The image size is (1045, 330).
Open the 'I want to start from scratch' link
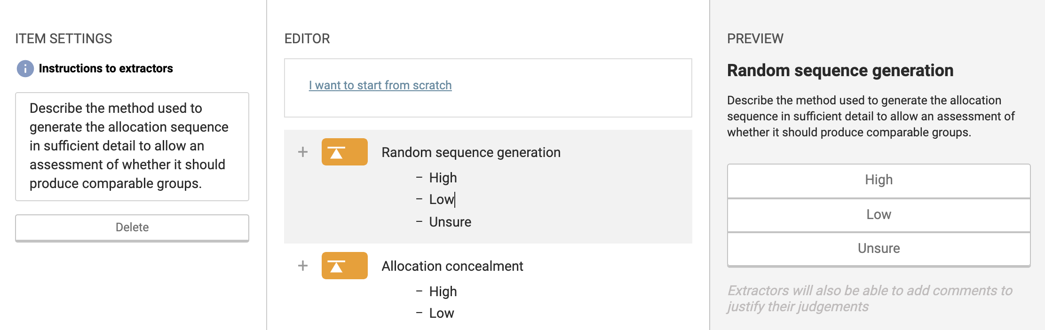click(380, 86)
